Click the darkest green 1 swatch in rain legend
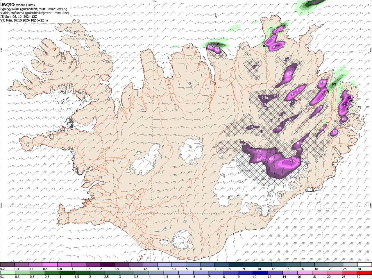Viewport: 372px width, 279px height. click(67, 273)
